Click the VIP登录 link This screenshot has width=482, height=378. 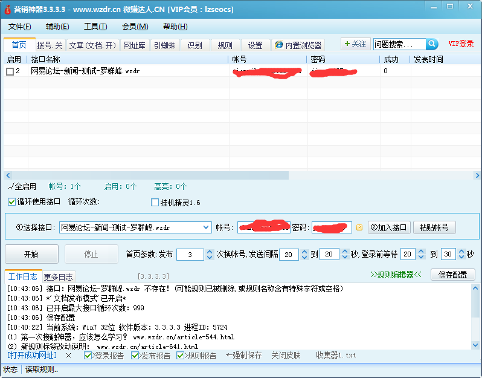[461, 44]
